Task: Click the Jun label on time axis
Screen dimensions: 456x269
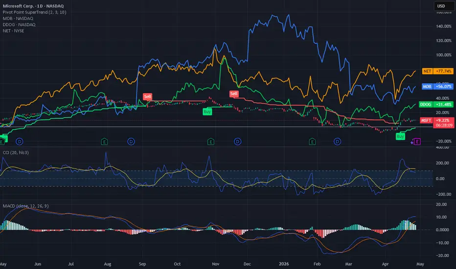Action: point(38,264)
